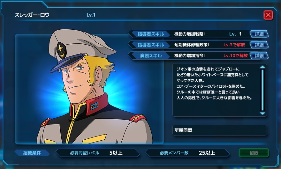Click the 必要同盟レベル 5以上 panel

click(x=98, y=153)
